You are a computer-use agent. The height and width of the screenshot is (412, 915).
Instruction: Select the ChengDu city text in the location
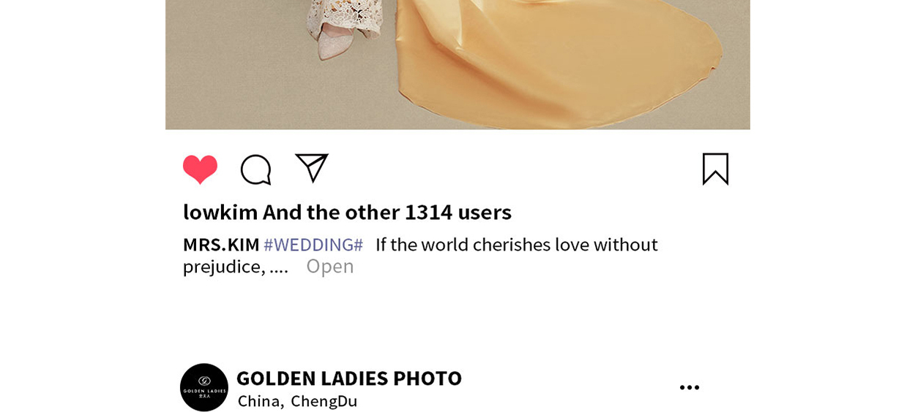324,401
